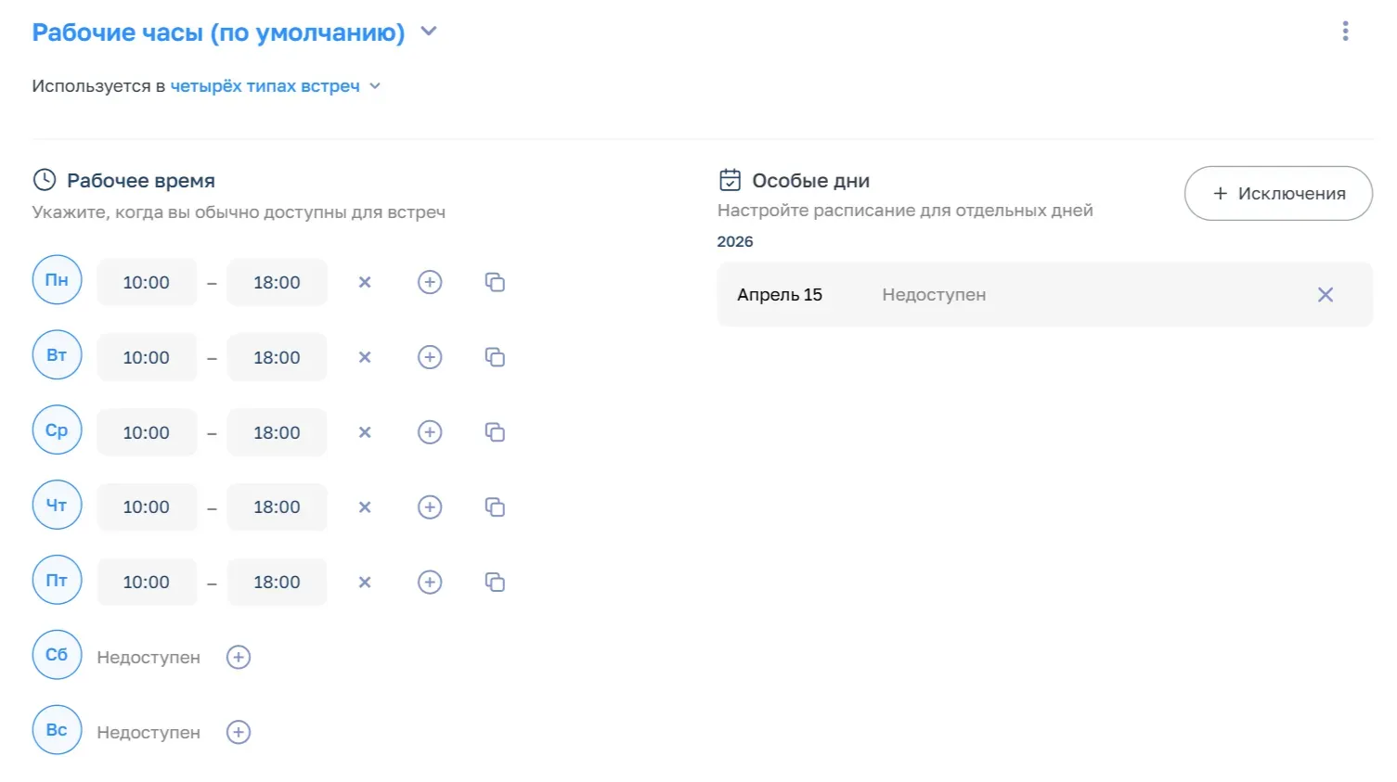Click the + Исключения button

(1277, 193)
